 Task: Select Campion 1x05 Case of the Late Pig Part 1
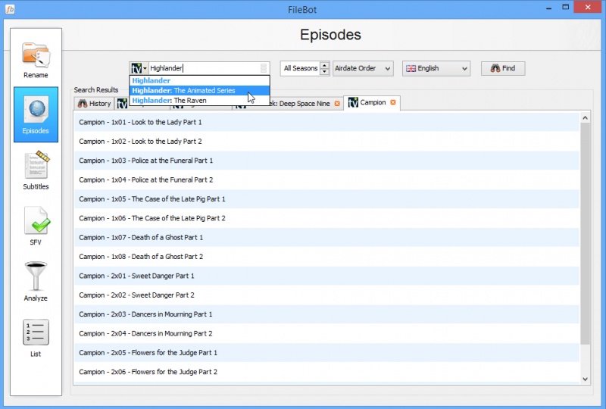click(x=326, y=199)
